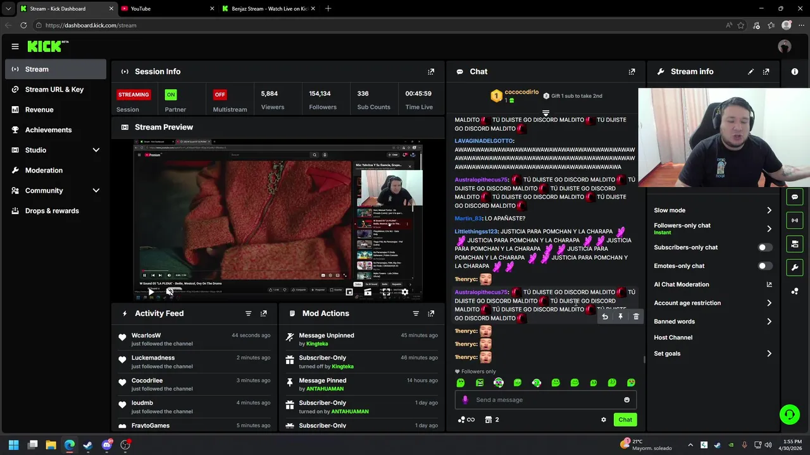Open Windows Start menu

click(13, 445)
